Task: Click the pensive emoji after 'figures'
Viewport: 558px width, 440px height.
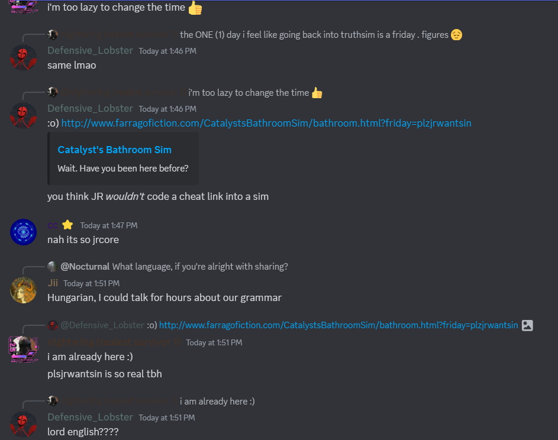Action: coord(456,35)
